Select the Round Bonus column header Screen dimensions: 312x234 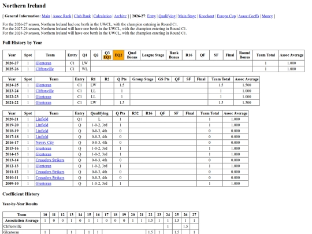point(244,55)
